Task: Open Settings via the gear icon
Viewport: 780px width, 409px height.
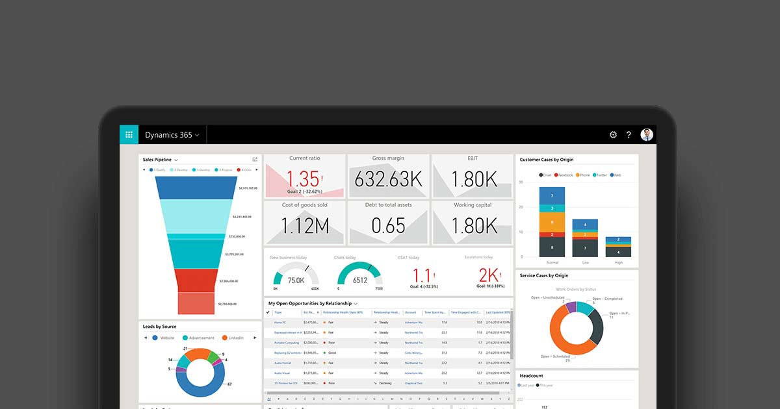Action: pos(612,134)
